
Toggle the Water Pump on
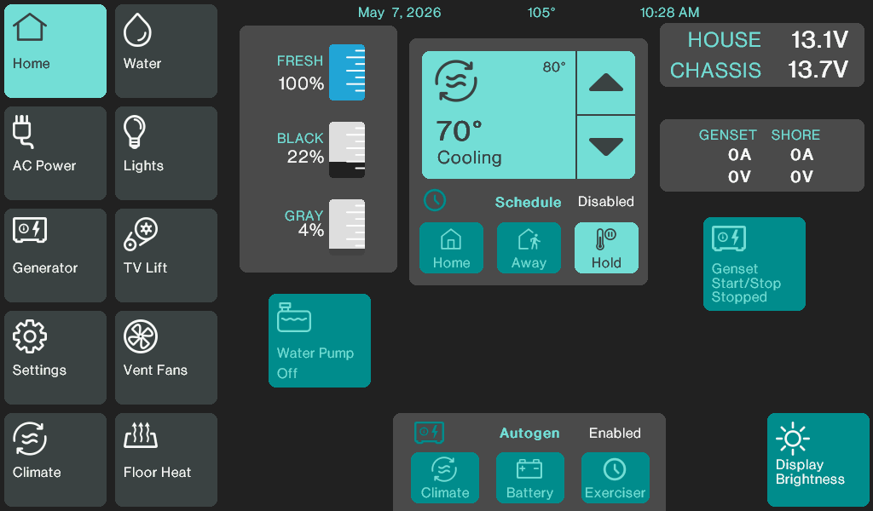320,341
